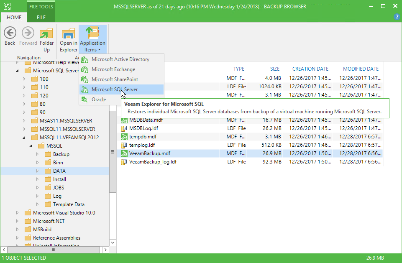
Task: Expand the MSBuild folder node
Action: coord(17,230)
